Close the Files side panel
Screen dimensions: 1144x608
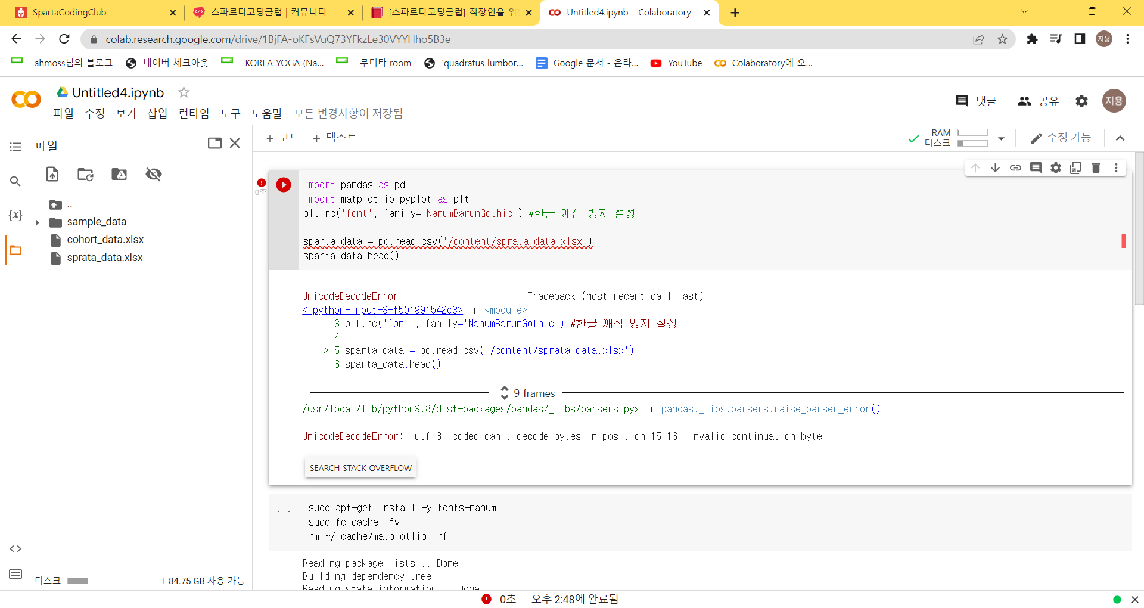[x=235, y=143]
